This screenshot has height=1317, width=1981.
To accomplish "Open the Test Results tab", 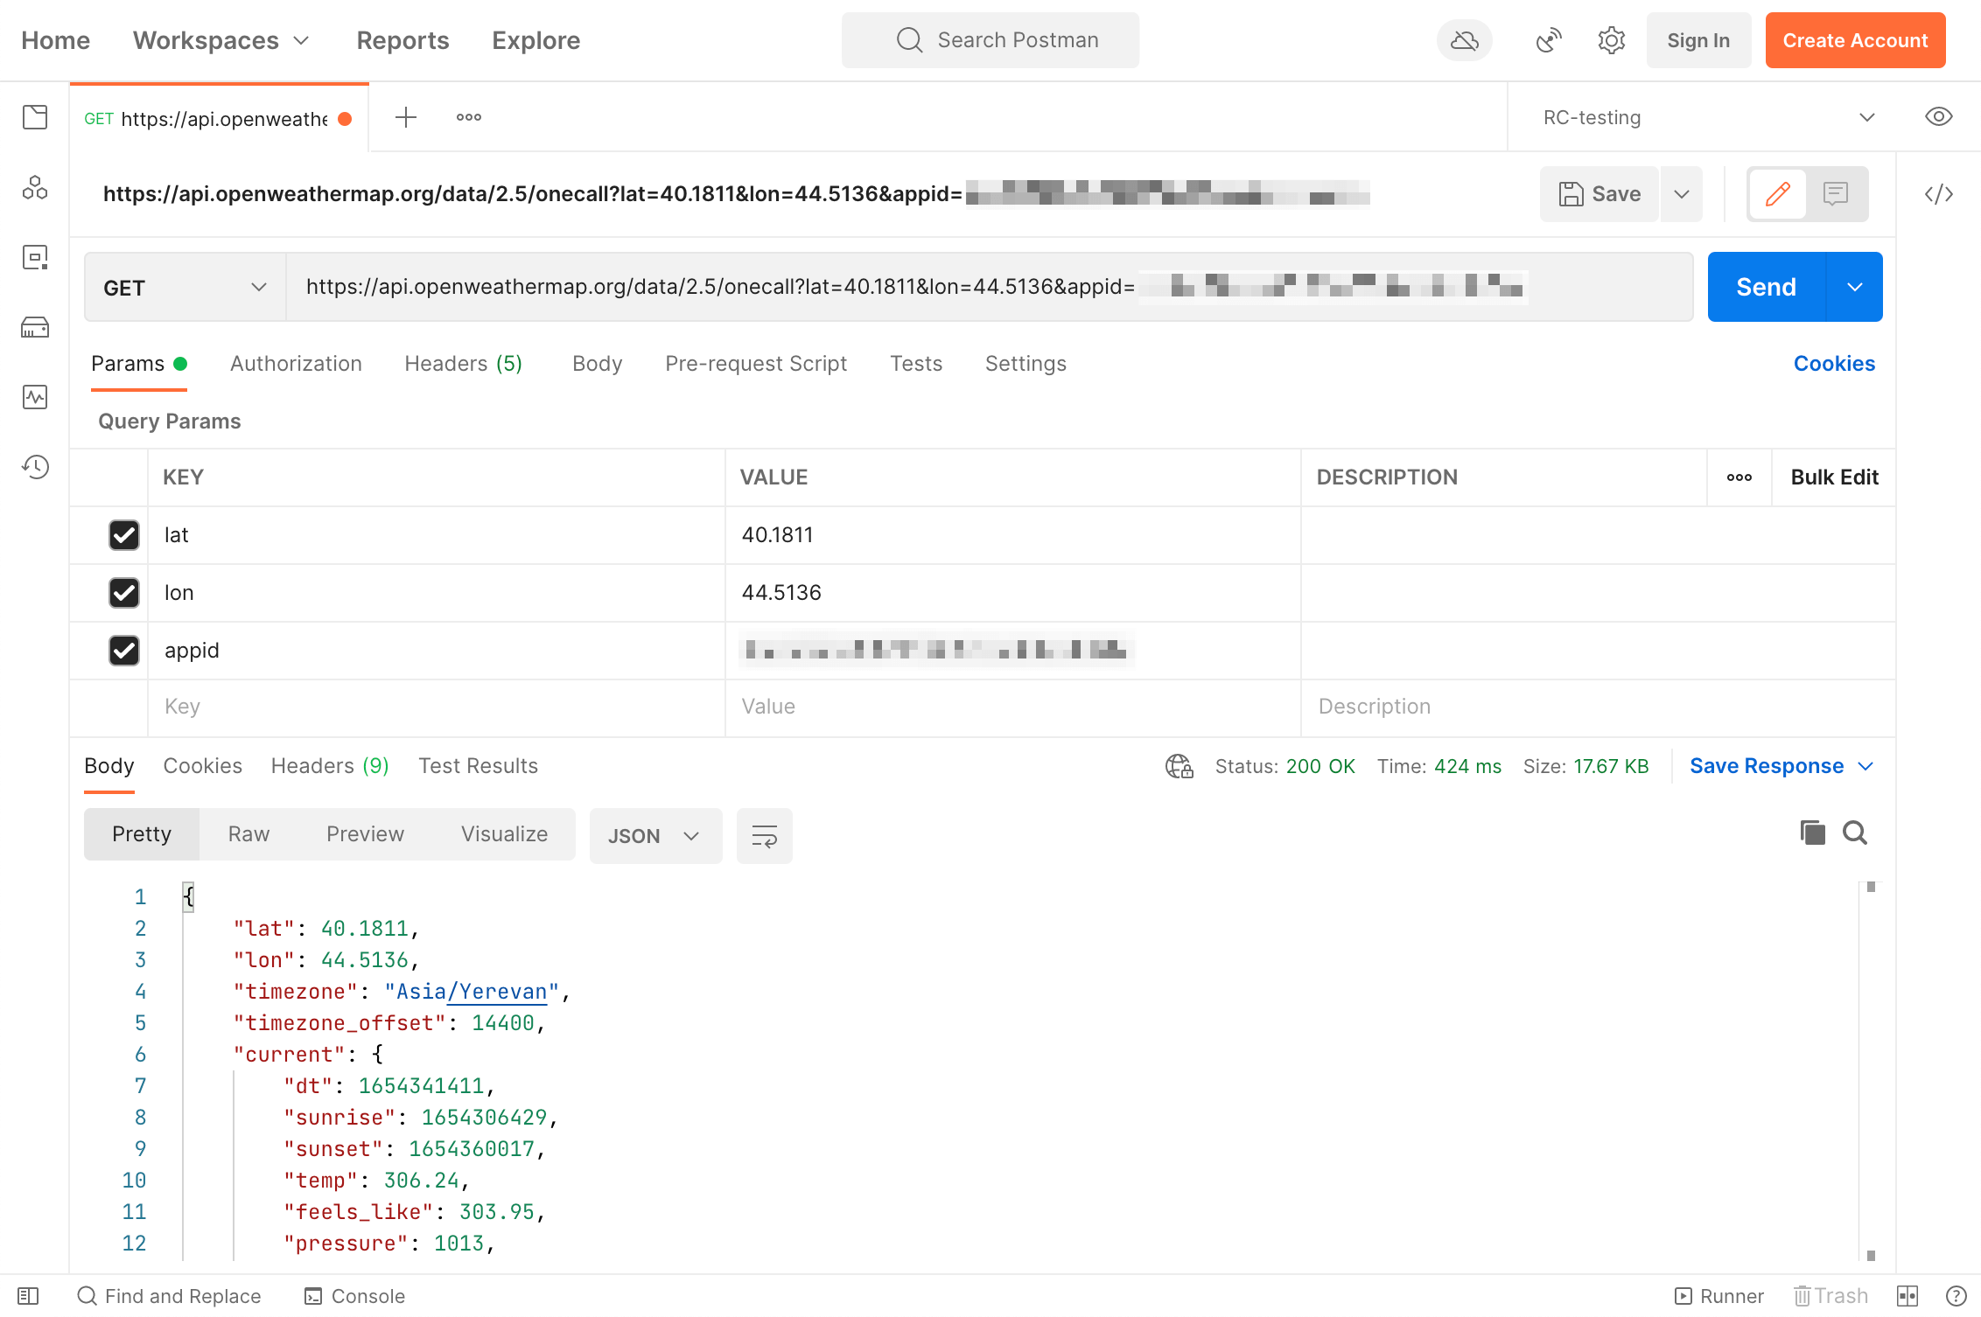I will 478,766.
